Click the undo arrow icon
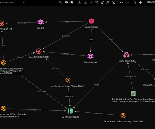The height and width of the screenshot is (129, 155). tap(121, 2)
